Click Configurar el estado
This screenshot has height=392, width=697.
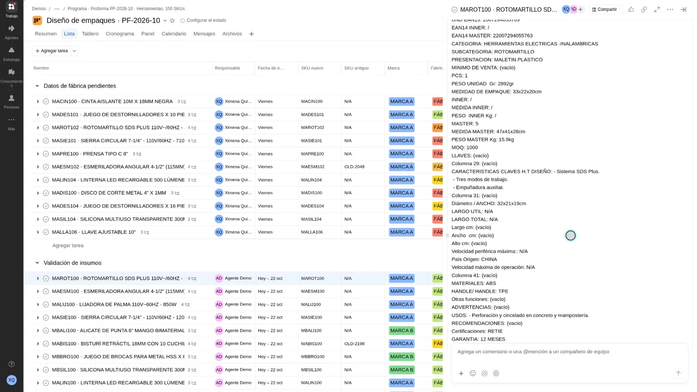click(x=203, y=20)
